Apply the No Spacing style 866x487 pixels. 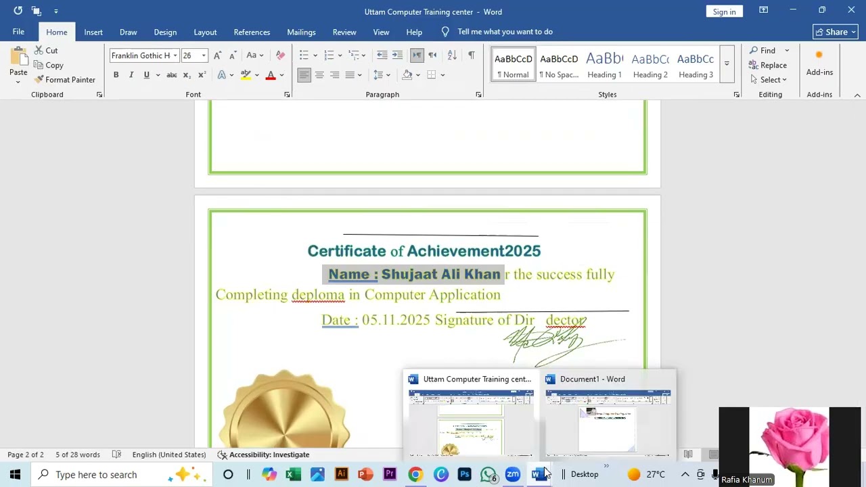(x=559, y=64)
